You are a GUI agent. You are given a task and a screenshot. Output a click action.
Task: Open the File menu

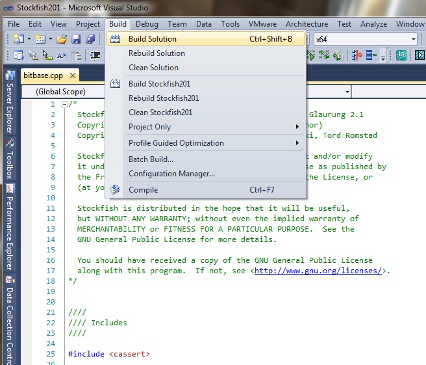click(x=14, y=24)
